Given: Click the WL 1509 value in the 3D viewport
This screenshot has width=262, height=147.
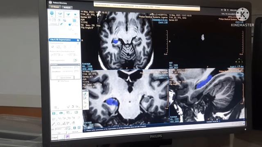Looking at the screenshot, I should [x=174, y=65].
